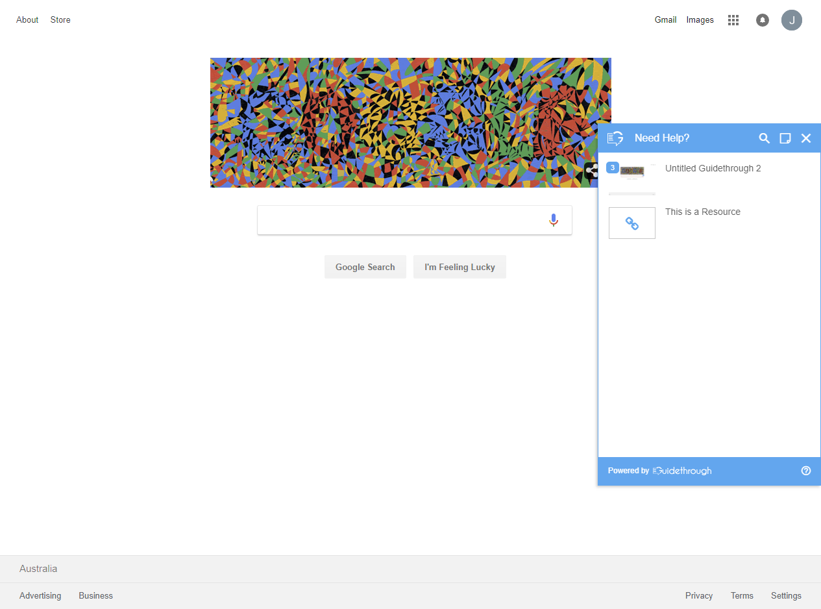Open the Google apps grid
Image resolution: width=821 pixels, height=609 pixels.
[x=733, y=20]
